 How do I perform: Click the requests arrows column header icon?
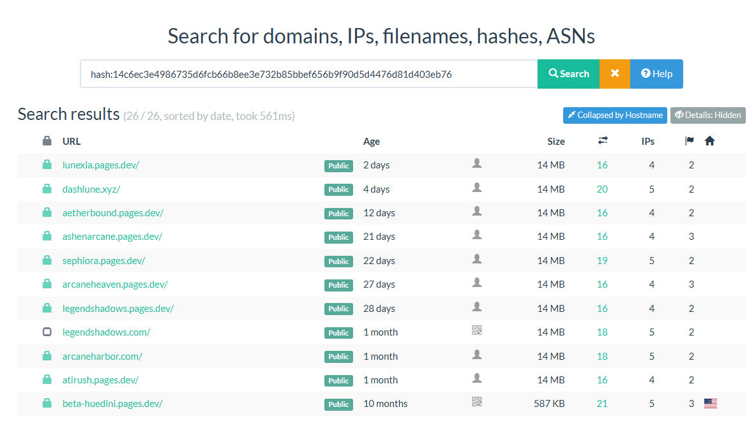pyautogui.click(x=602, y=141)
